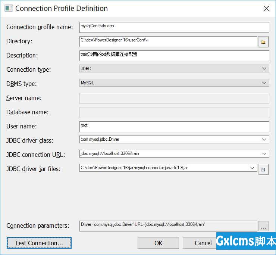Click the 'DBMS type:' label

(22, 84)
